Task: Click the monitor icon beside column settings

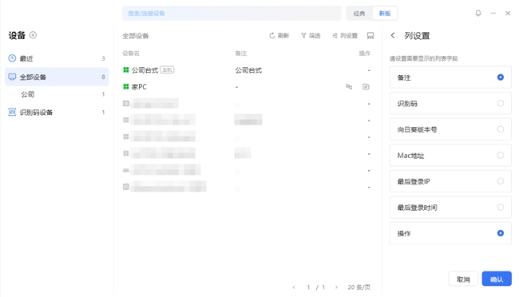Action: coord(370,36)
